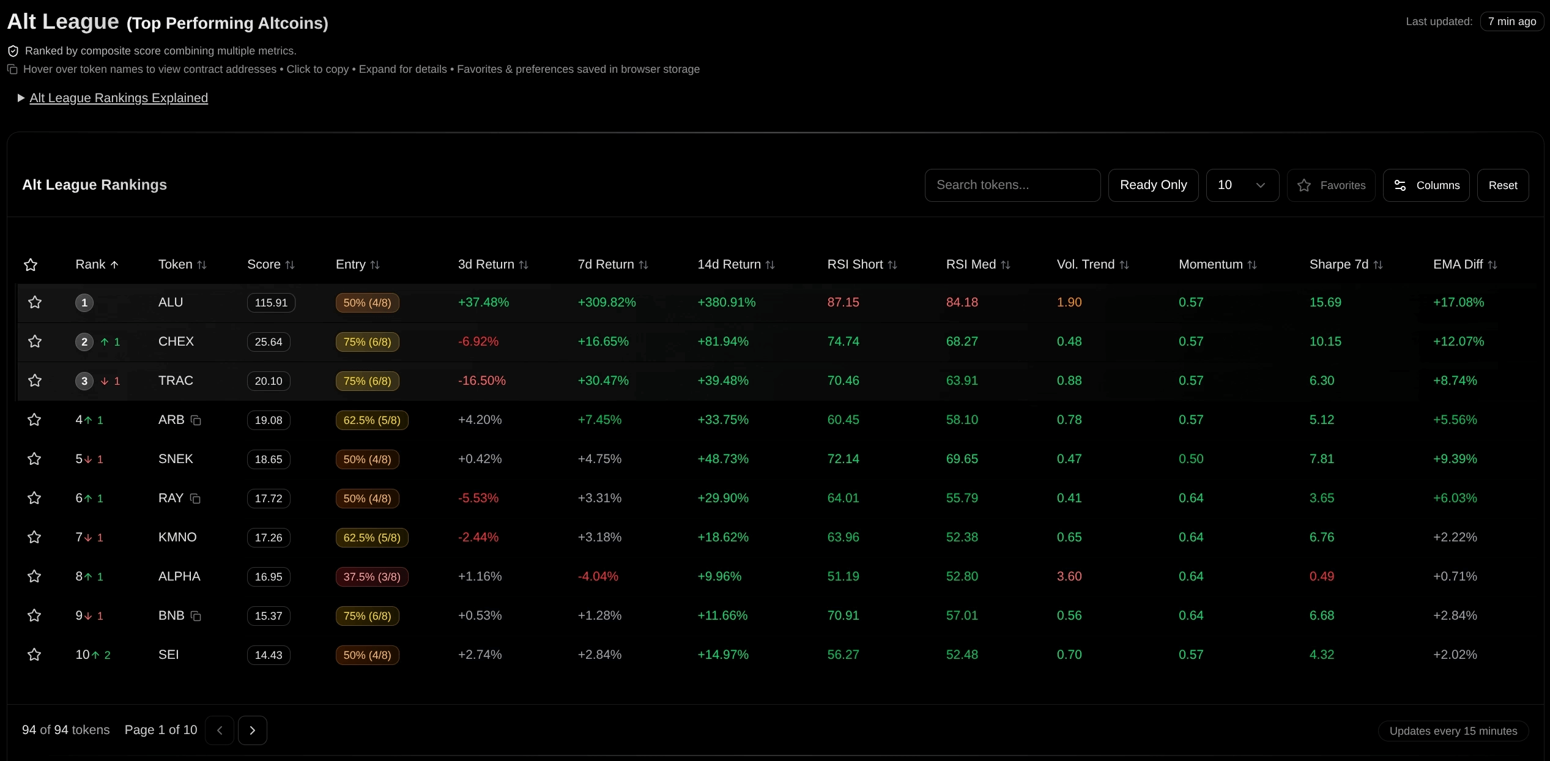Copy the RAY contract address
Viewport: 1550px width, 761px height.
[196, 499]
